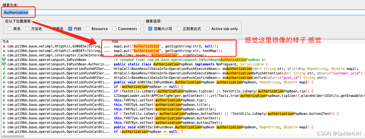The width and height of the screenshot is (365, 139).
Task: Click the icon of the doAuthorizationConfirm row
Action: 4,78
